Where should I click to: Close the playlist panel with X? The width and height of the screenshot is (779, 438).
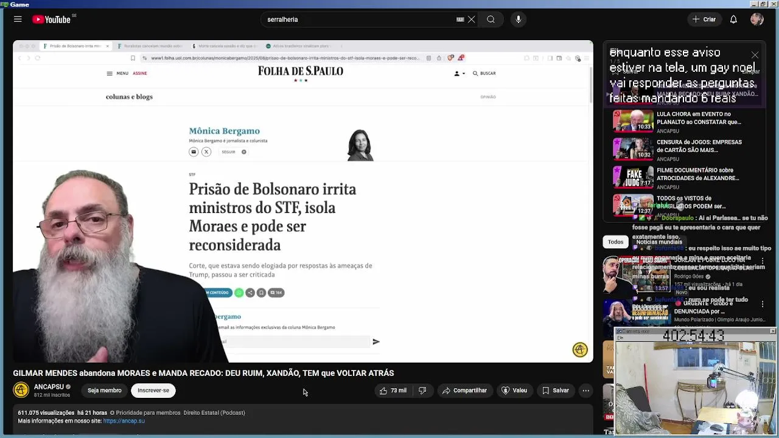[x=755, y=55]
